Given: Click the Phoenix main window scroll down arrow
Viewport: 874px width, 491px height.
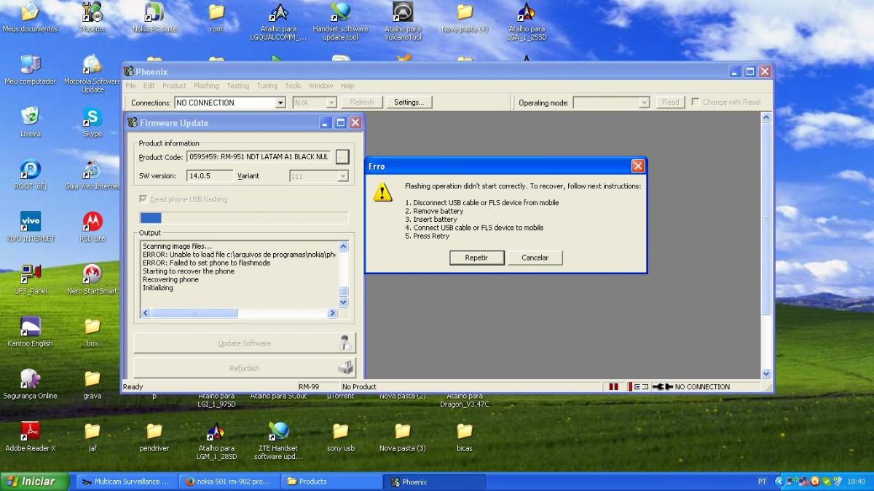Looking at the screenshot, I should (766, 374).
